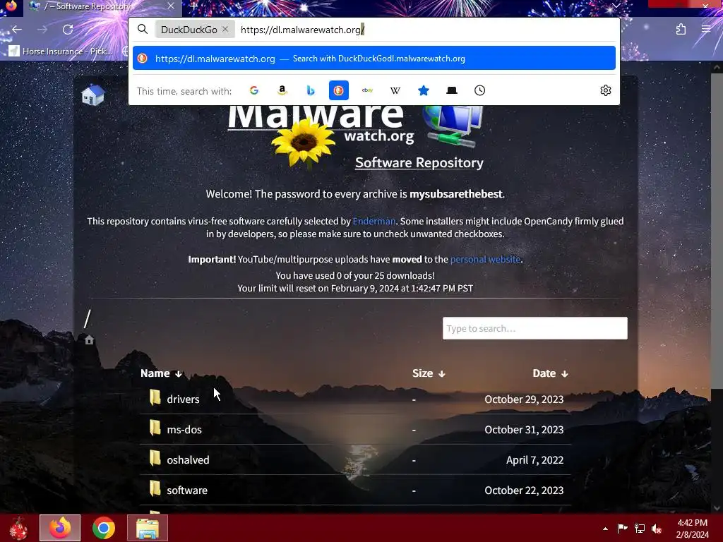The height and width of the screenshot is (542, 723).
Task: Click the date April 7, 2022
Action: point(535,460)
